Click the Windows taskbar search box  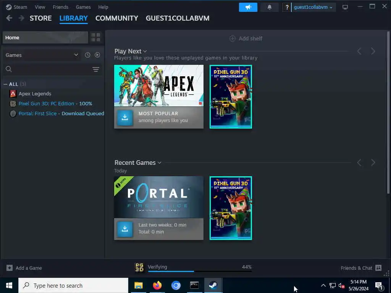click(x=73, y=285)
